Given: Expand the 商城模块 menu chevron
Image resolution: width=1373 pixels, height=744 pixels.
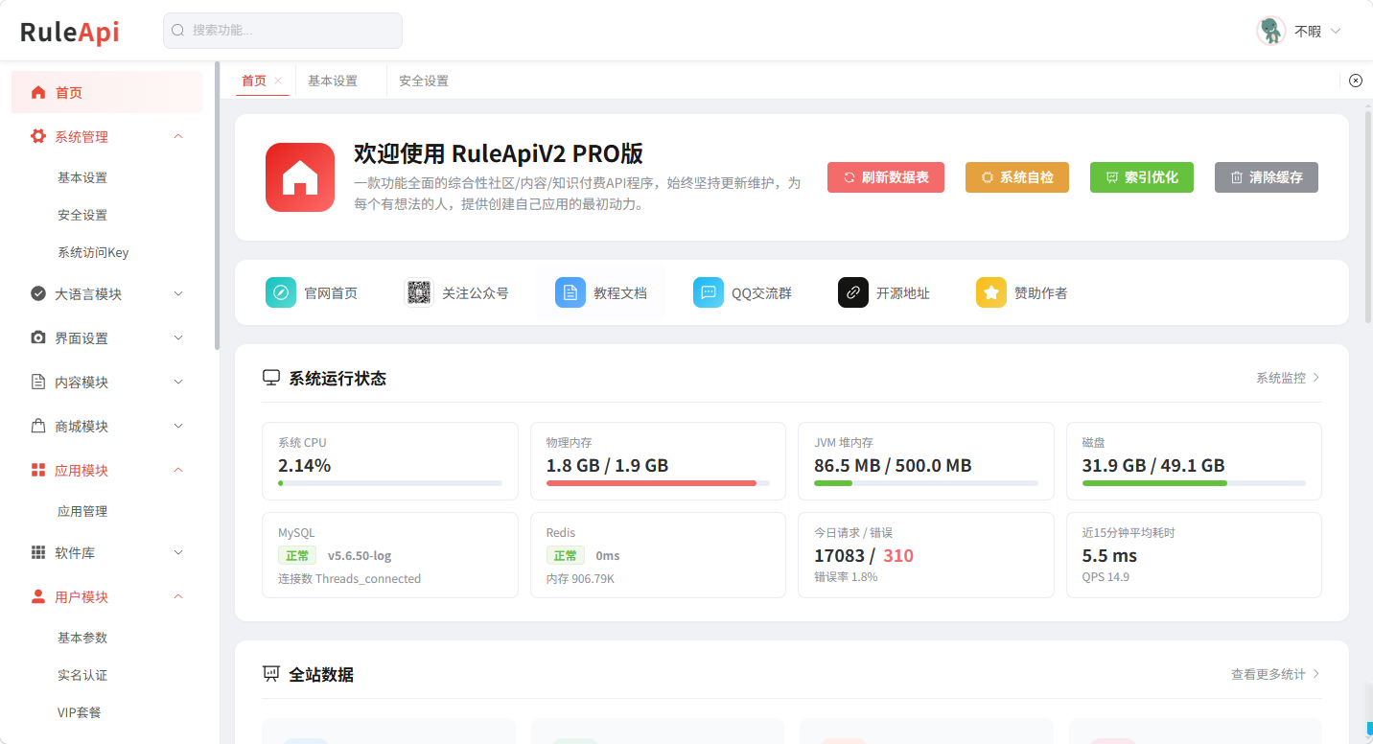Looking at the screenshot, I should 178,427.
